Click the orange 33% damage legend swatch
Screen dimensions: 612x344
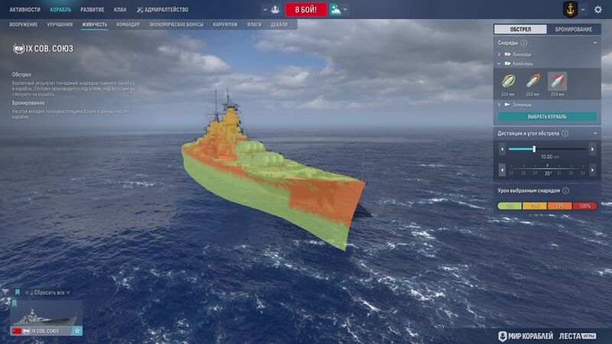(560, 206)
